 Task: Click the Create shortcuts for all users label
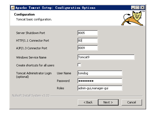tap(35, 65)
